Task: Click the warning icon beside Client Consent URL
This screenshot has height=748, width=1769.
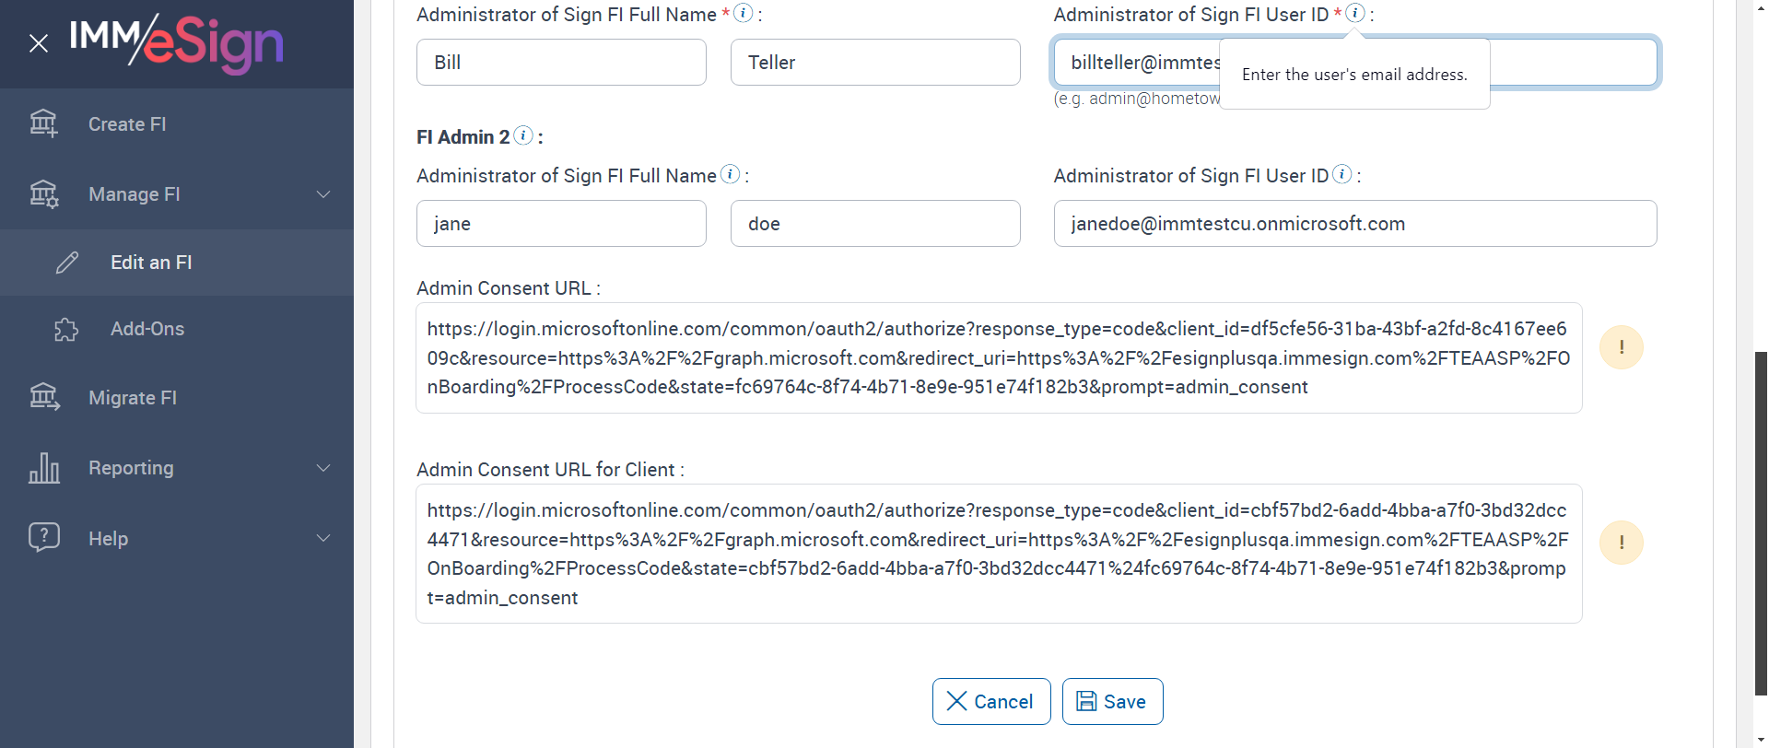Action: [1621, 543]
